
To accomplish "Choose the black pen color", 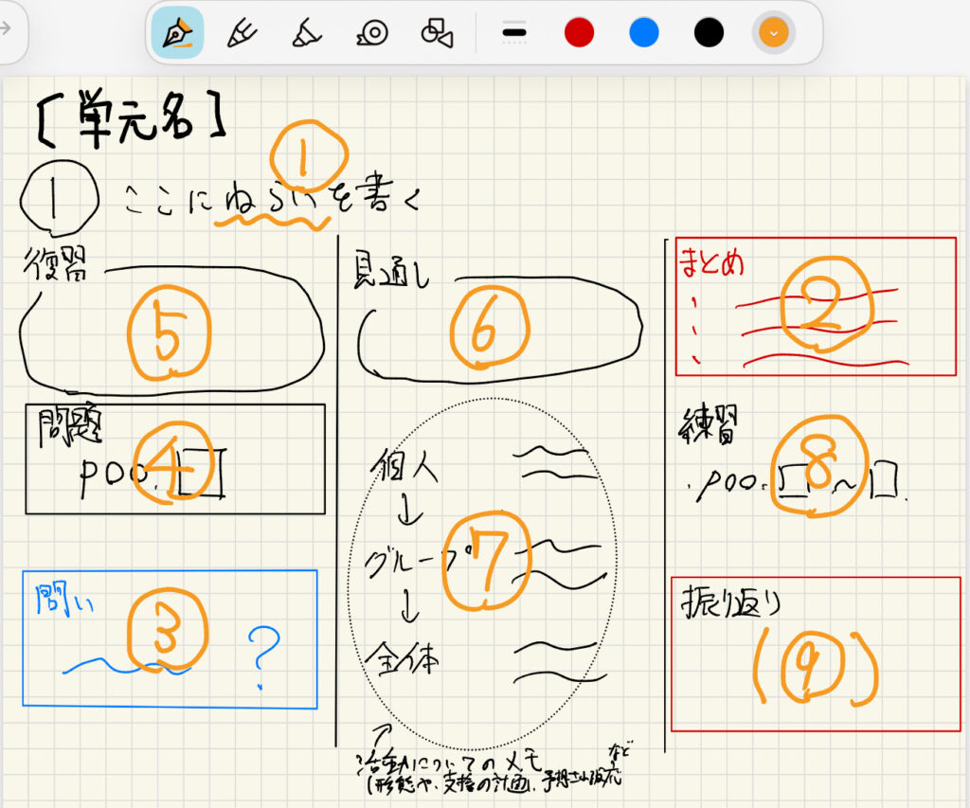I will click(x=709, y=33).
